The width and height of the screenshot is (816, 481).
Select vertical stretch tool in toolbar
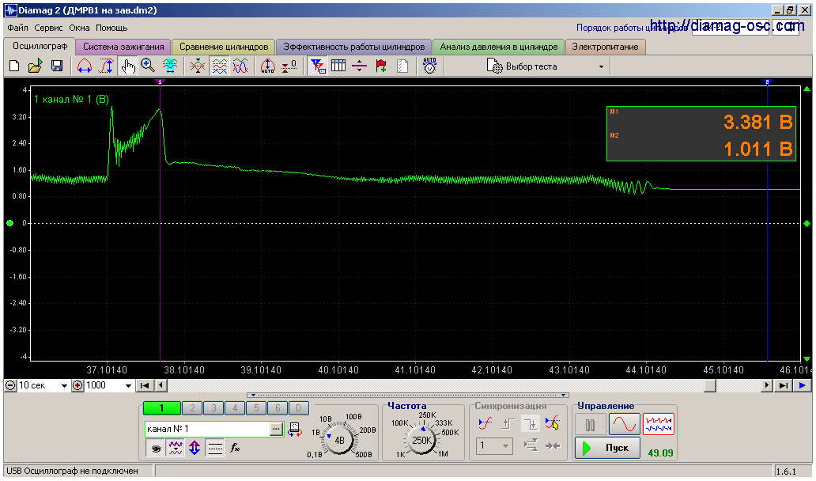[106, 66]
